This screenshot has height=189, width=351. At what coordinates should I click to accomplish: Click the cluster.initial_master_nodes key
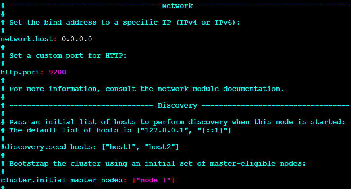tap(62, 180)
